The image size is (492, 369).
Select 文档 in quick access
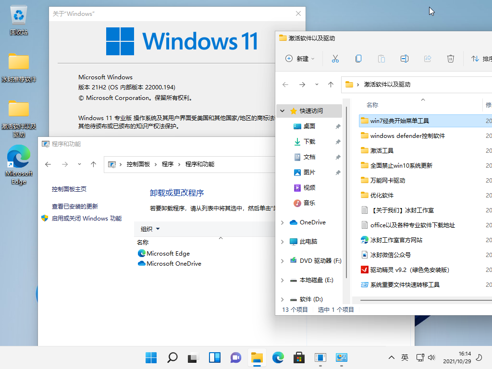point(309,157)
